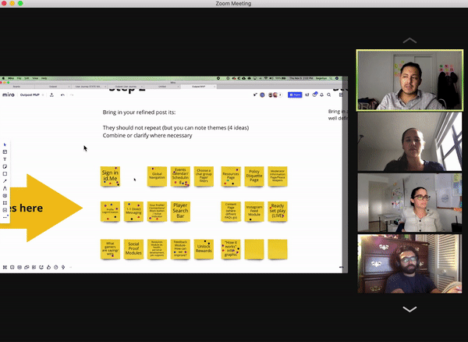Switch to the Outpost User Journey tab
468x342 pixels.
coord(126,87)
